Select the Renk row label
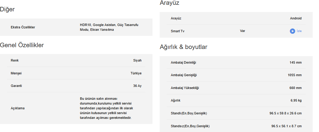The height and width of the screenshot is (132, 319). click(15, 60)
